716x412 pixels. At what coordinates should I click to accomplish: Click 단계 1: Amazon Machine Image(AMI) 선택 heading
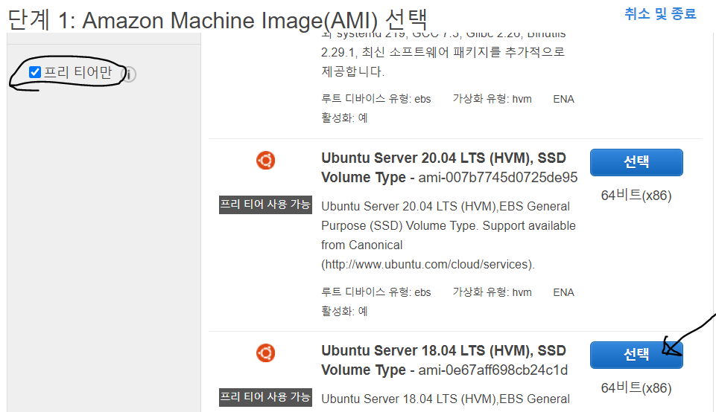pyautogui.click(x=218, y=20)
